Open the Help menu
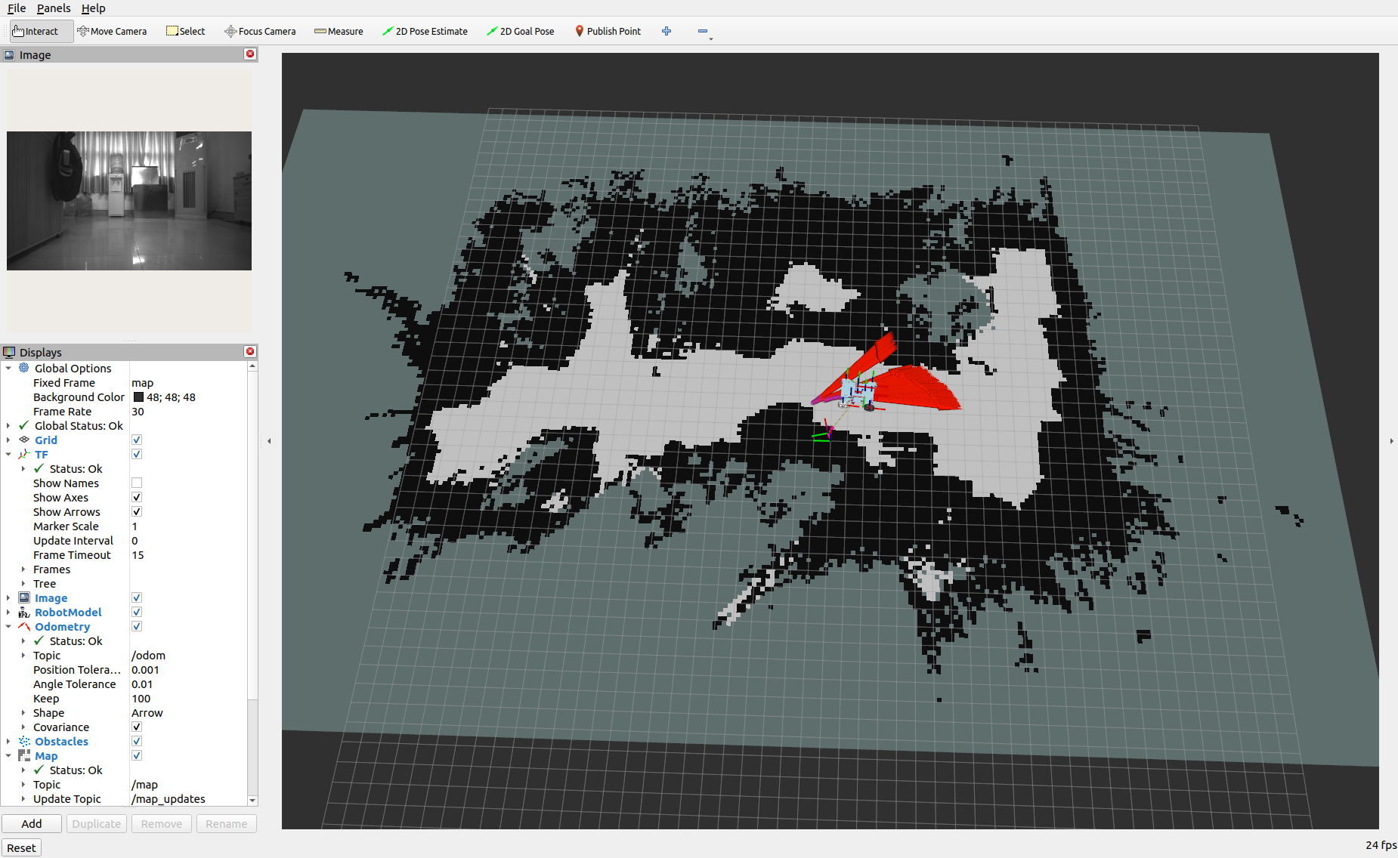The height and width of the screenshot is (858, 1398). click(94, 8)
